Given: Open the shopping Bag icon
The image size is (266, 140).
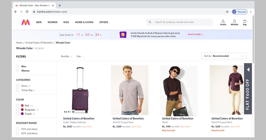Looking at the screenshot, I should (245, 21).
